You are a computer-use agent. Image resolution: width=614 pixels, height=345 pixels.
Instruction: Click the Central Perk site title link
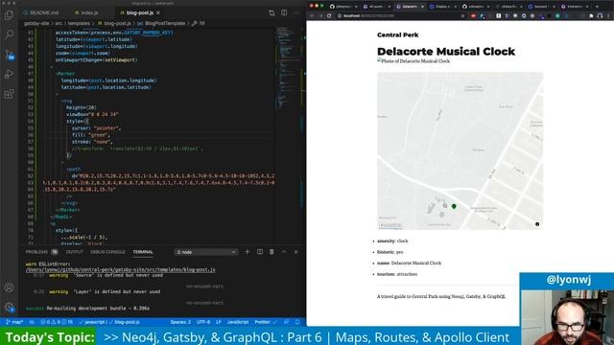(397, 34)
